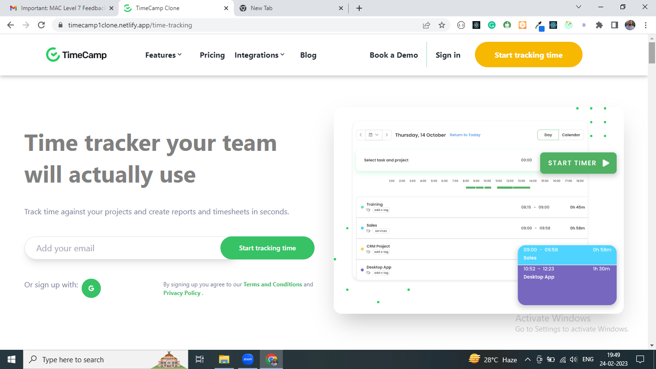Select the calendar icon in the date navigator
The height and width of the screenshot is (369, 656).
[370, 135]
